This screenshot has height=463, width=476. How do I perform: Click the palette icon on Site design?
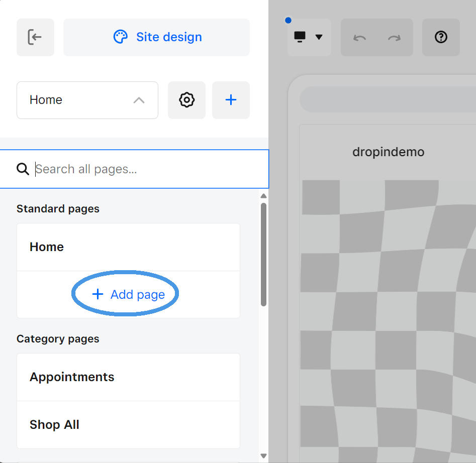[x=120, y=37]
